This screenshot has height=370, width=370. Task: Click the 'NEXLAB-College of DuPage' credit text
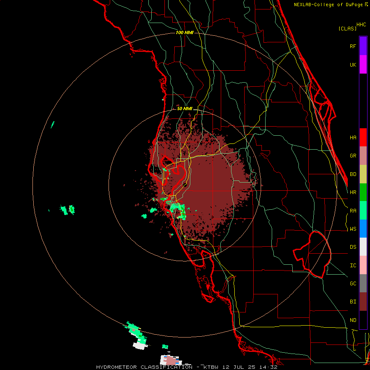[x=328, y=5]
